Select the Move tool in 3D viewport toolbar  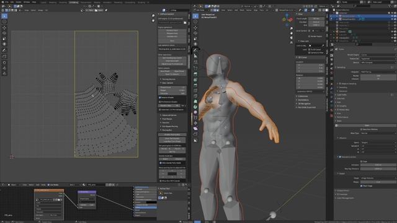195,27
